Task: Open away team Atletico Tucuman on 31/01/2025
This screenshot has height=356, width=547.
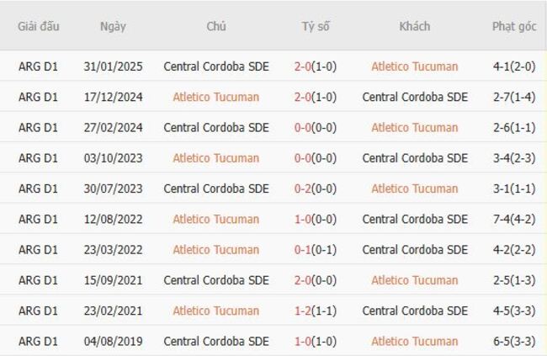Action: [414, 66]
